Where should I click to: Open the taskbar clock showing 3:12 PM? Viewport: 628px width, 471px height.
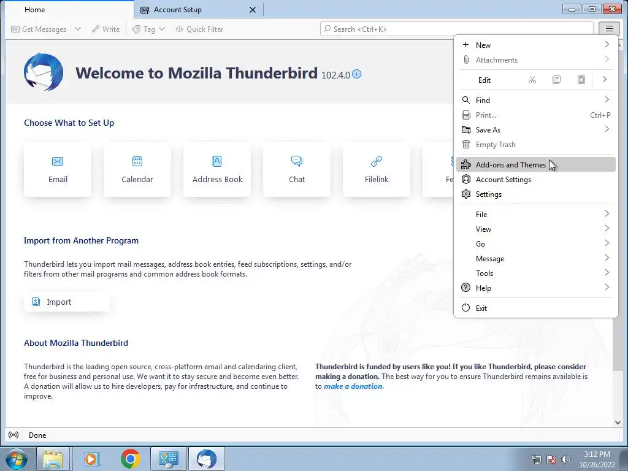[x=597, y=459]
